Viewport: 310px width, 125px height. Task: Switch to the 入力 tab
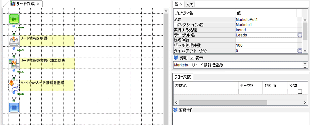click(x=190, y=4)
